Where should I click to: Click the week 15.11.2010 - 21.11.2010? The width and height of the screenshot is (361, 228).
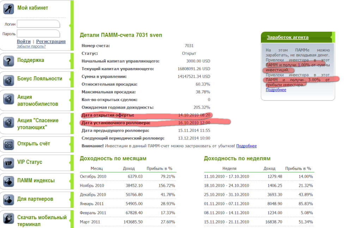(227, 222)
